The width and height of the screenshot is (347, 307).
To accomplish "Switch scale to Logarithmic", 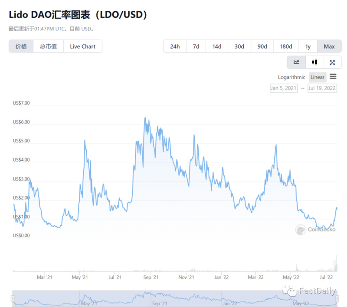I will click(291, 77).
